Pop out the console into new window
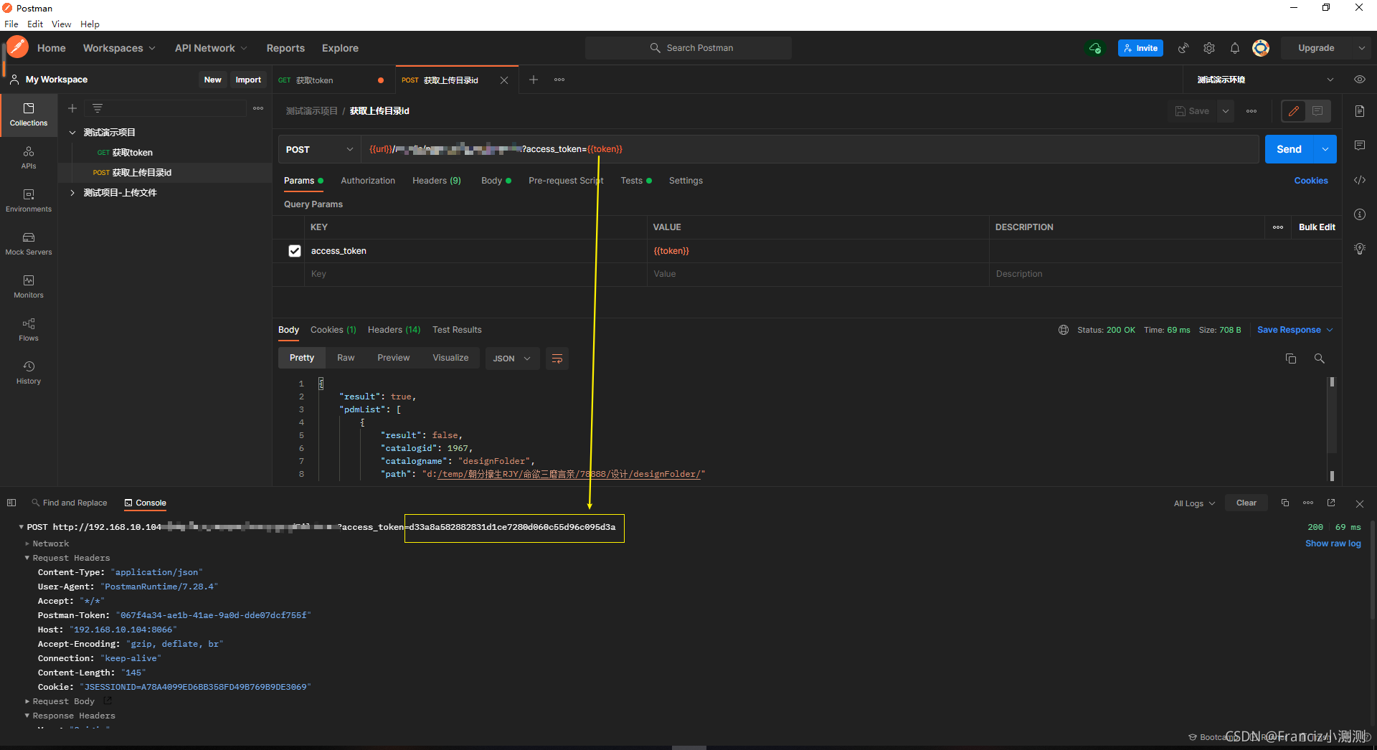The width and height of the screenshot is (1377, 750). coord(1332,503)
